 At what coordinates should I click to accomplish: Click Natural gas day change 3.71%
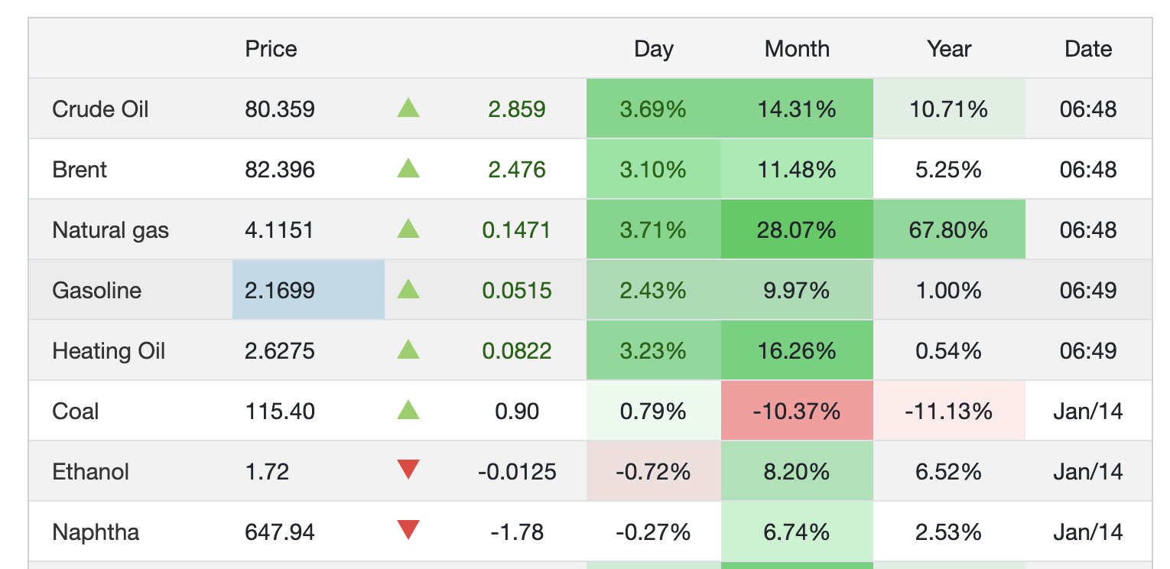653,229
